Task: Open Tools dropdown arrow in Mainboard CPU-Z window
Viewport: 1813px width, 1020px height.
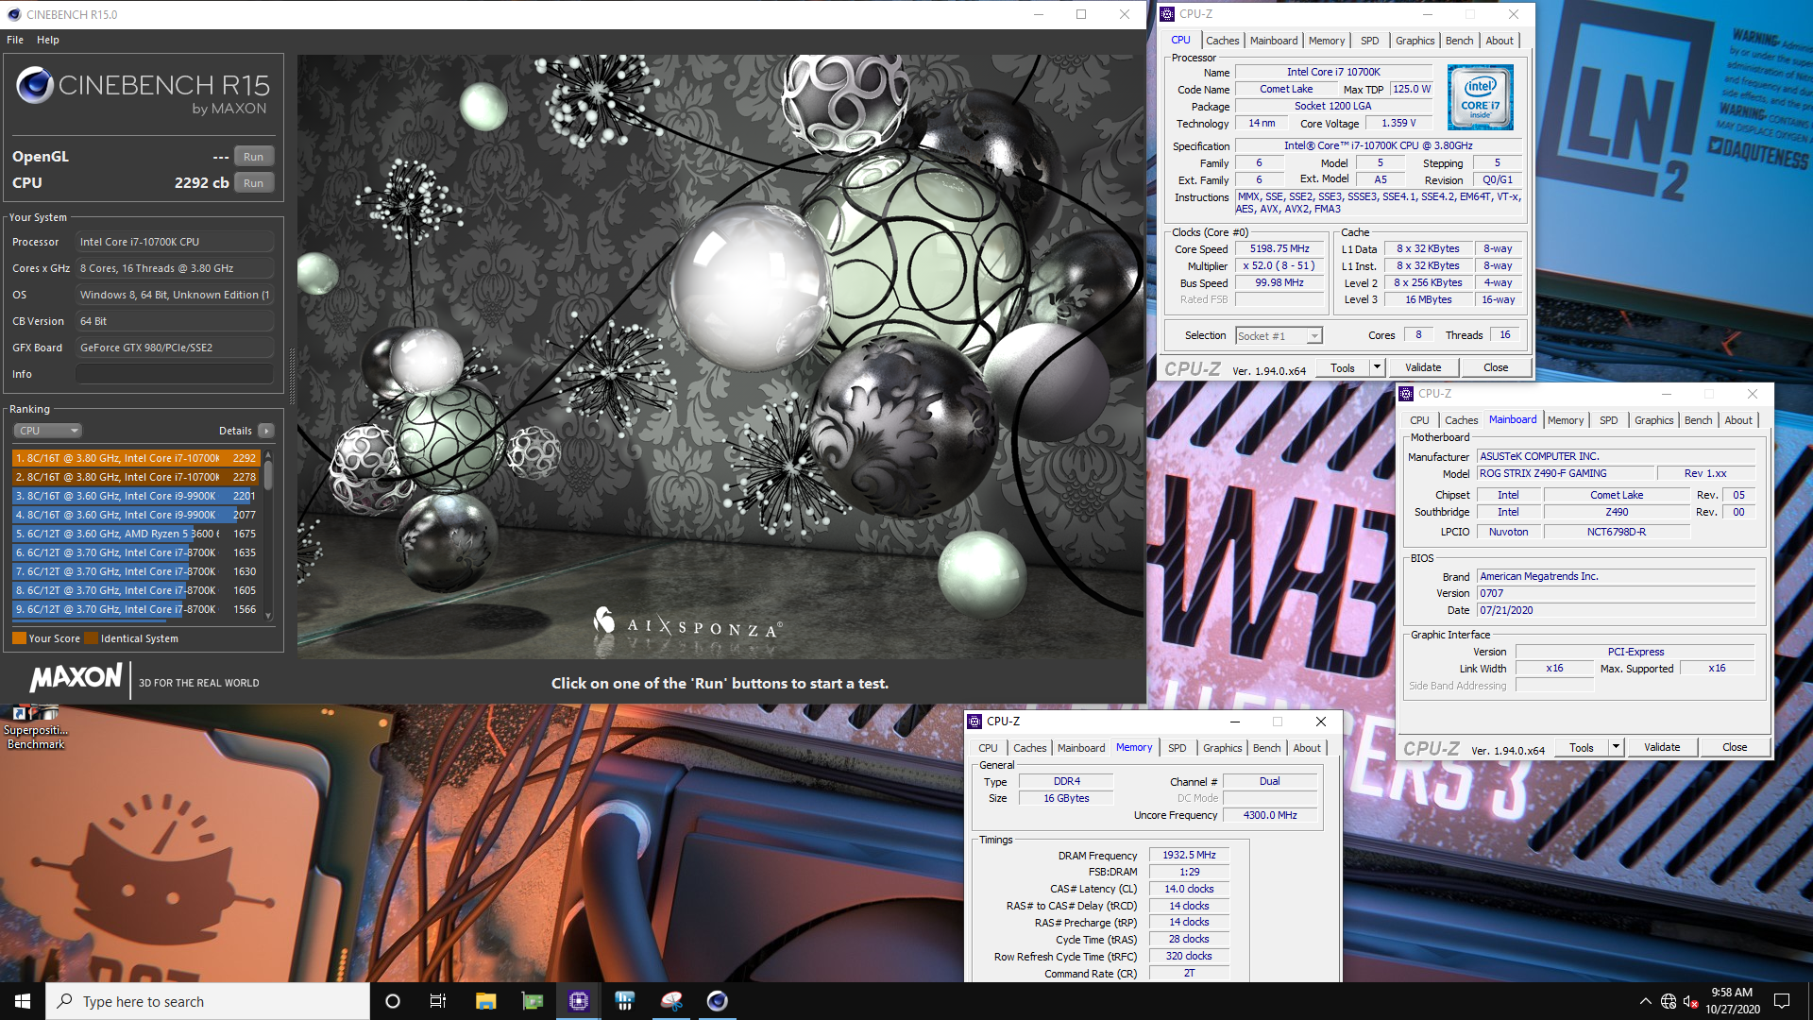Action: (1616, 747)
